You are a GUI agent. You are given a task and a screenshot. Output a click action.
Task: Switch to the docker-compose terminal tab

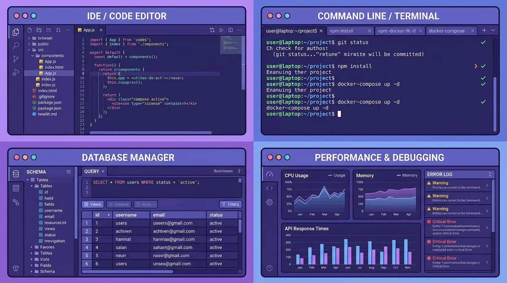[452, 31]
